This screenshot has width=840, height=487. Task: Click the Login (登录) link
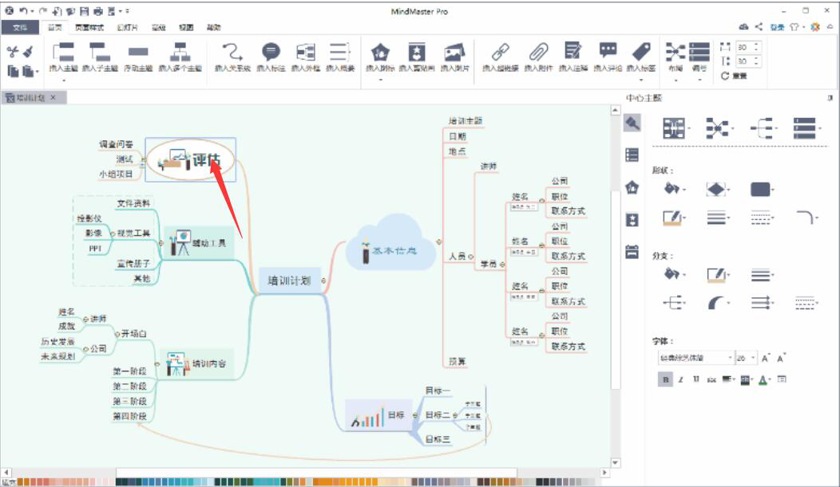click(778, 27)
